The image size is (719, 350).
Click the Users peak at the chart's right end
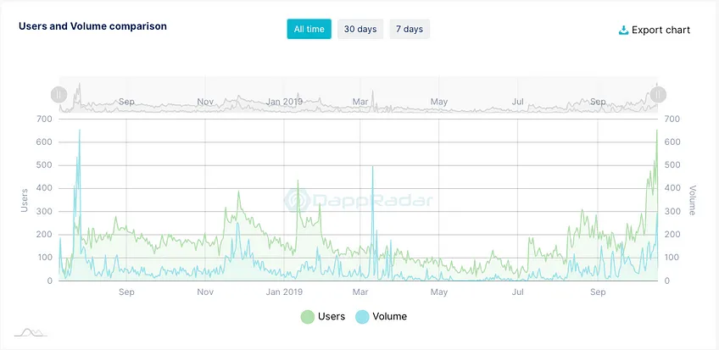click(656, 131)
